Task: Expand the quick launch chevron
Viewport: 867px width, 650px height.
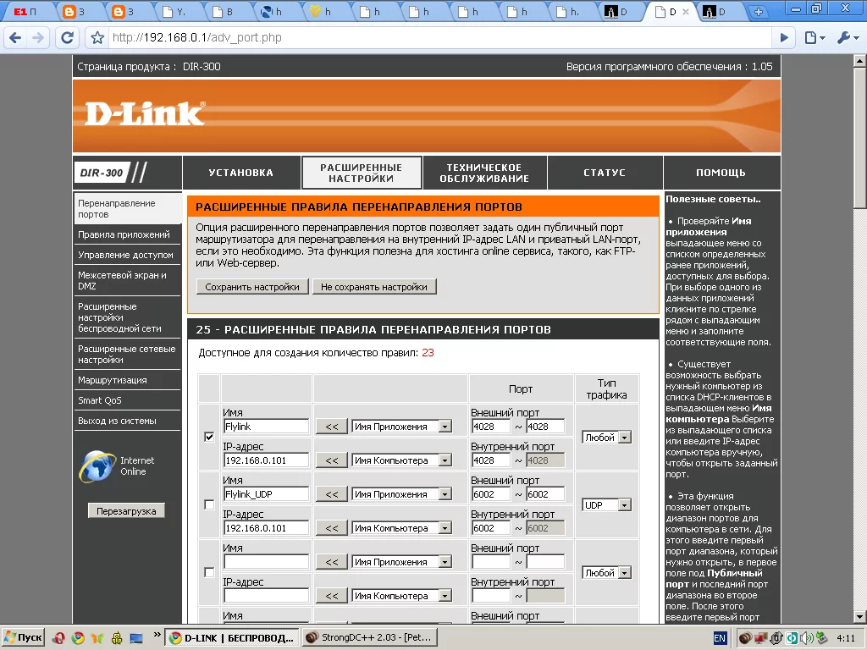Action: coord(157,635)
